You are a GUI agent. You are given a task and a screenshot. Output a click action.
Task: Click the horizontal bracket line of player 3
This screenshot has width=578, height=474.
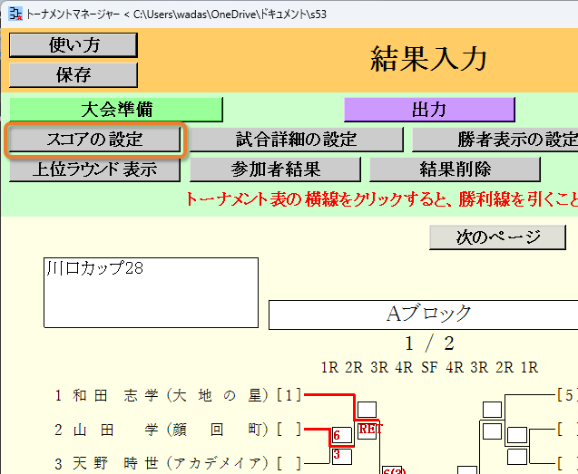point(317,463)
